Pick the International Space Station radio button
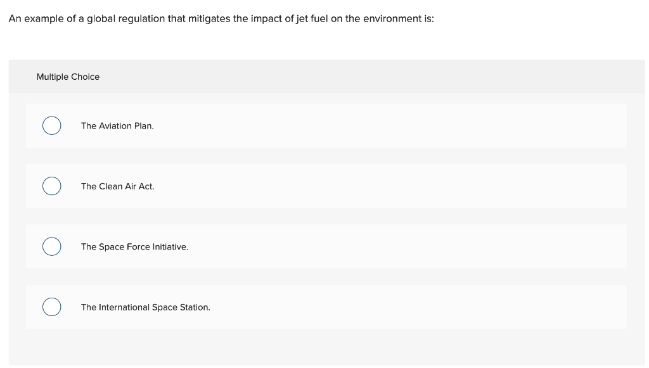649x368 pixels. point(52,307)
